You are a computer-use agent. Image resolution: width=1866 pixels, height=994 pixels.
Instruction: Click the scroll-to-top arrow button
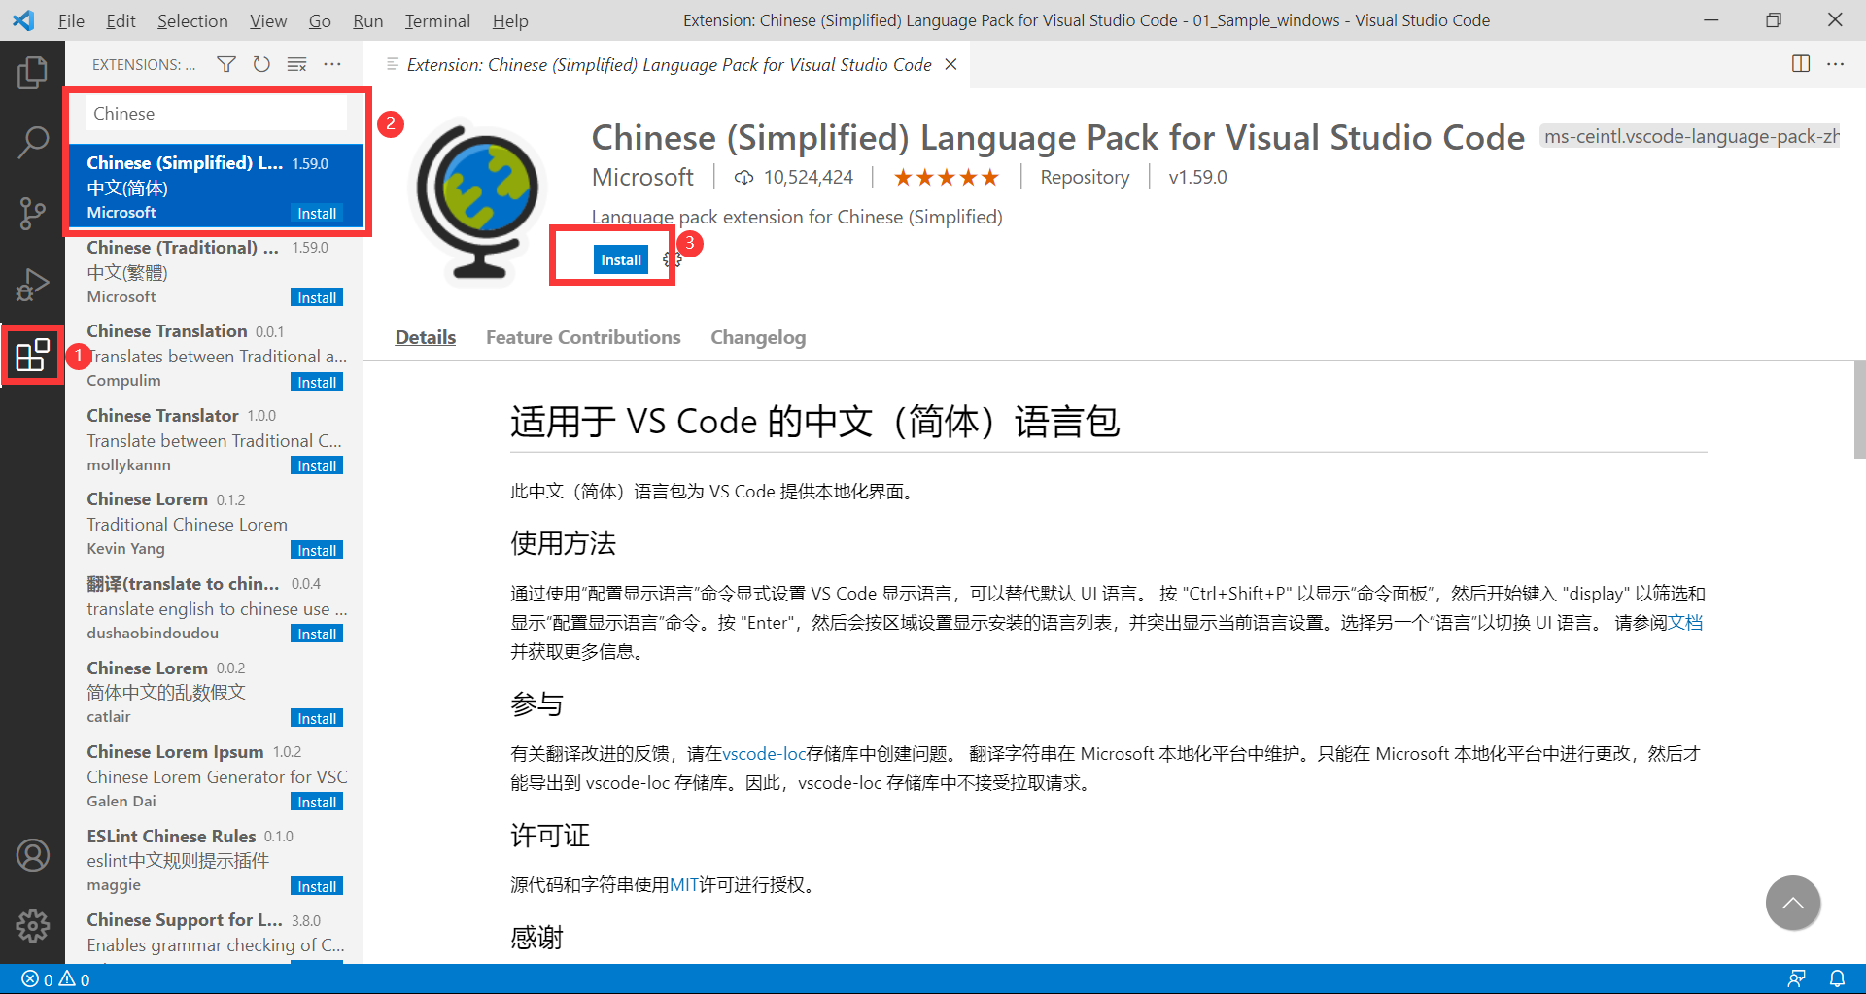coord(1793,903)
